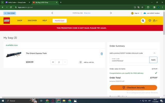Open File Explorer from the taskbar
Screen dimensions: 165x103
[x=64, y=101]
